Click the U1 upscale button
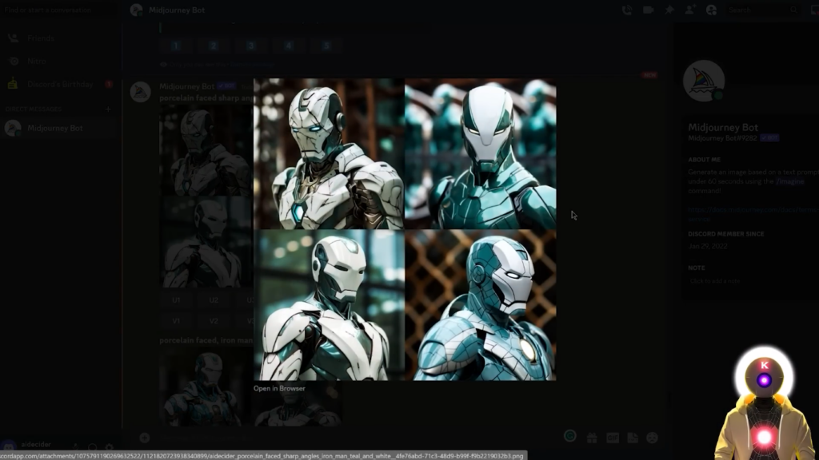 pyautogui.click(x=176, y=300)
